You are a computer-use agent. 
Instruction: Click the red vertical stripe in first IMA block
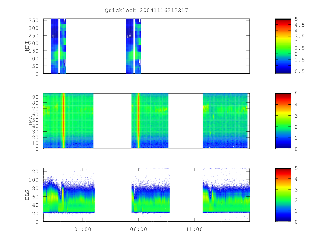pyautogui.click(x=64, y=121)
